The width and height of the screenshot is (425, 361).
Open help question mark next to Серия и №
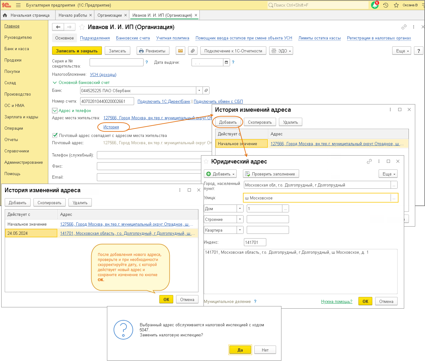(147, 62)
